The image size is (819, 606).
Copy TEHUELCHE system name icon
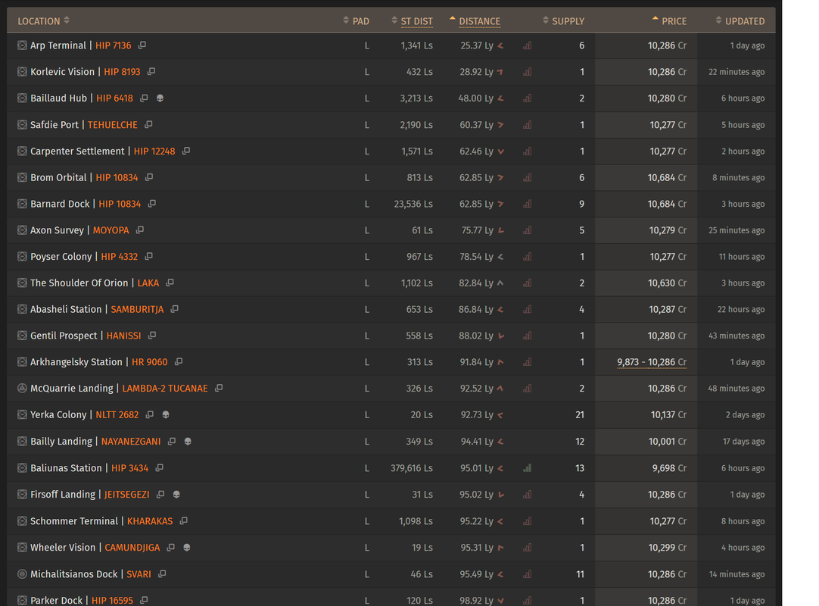[149, 124]
